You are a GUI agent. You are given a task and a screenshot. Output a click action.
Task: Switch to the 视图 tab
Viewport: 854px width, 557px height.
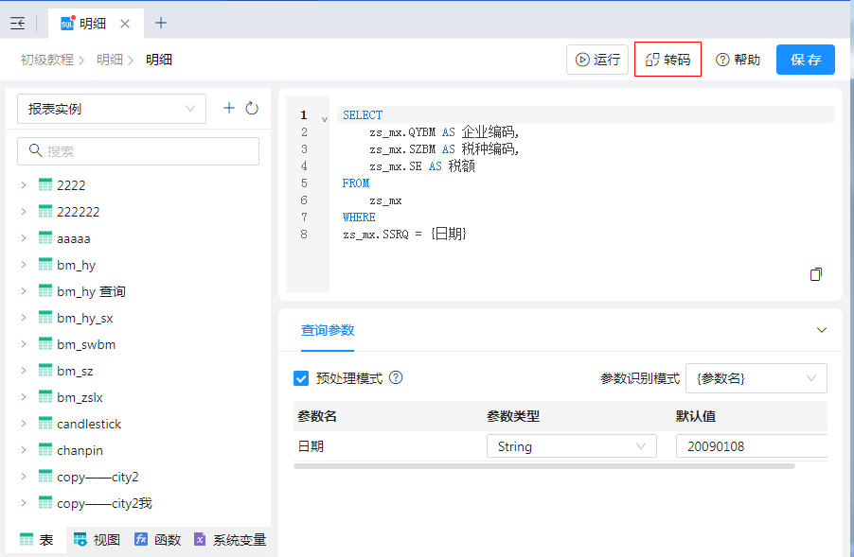(x=98, y=540)
